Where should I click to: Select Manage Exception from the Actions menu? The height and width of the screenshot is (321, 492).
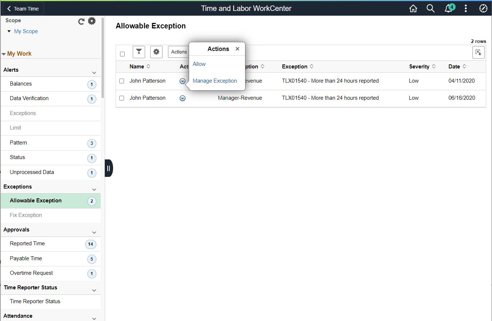click(x=215, y=80)
